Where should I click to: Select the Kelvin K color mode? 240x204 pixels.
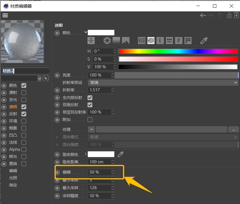point(160,40)
